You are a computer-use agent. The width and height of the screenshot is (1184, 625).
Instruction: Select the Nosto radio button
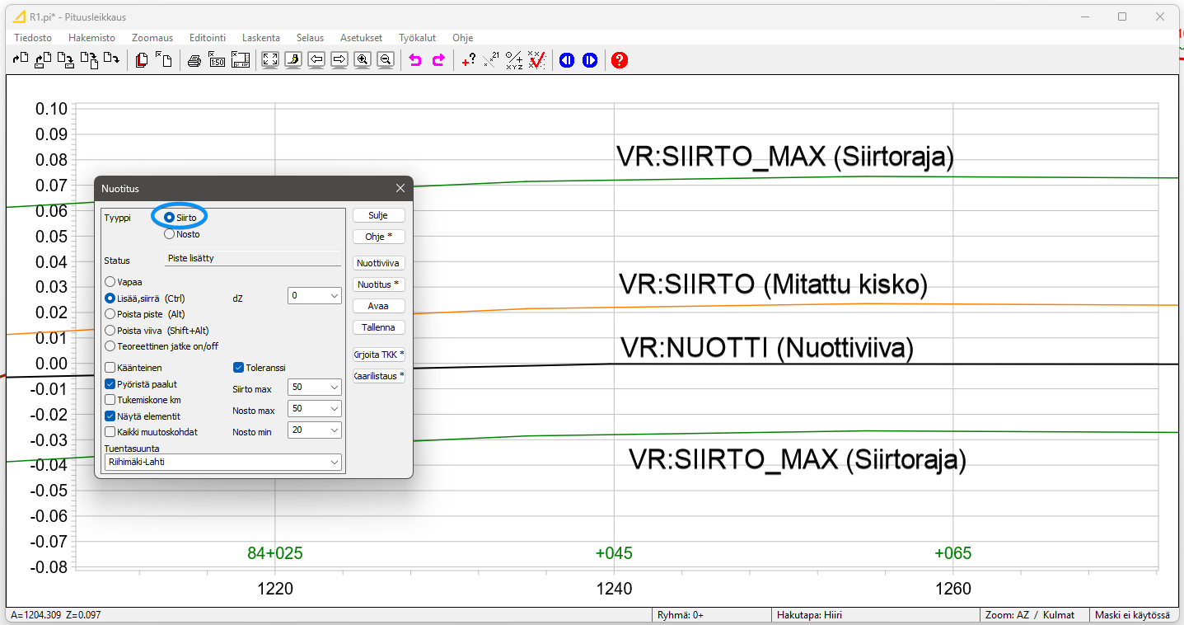pos(170,234)
